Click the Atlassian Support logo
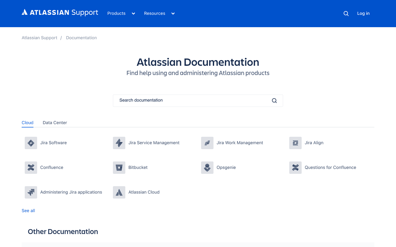 pos(60,13)
